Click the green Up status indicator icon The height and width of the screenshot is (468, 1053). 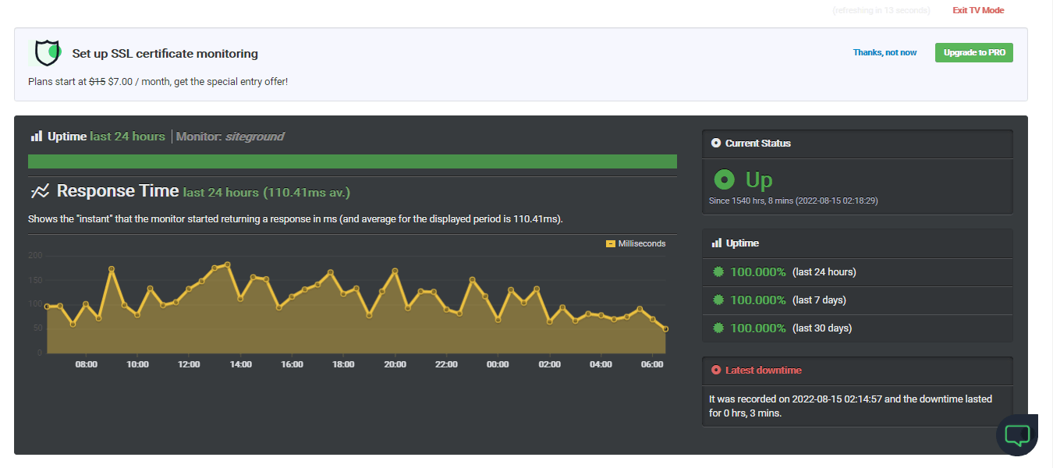[724, 180]
